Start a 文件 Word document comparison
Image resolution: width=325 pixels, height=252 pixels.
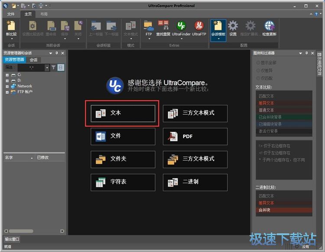point(123,136)
